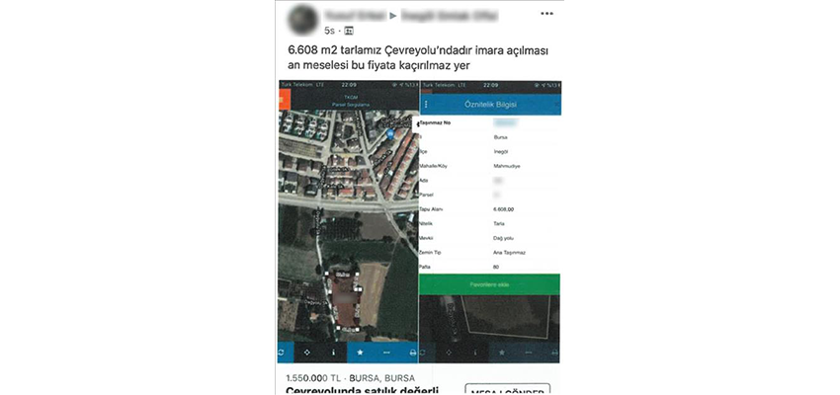This screenshot has width=840, height=395.
Task: Click the green Favorilere ekle button
Action: (x=489, y=284)
